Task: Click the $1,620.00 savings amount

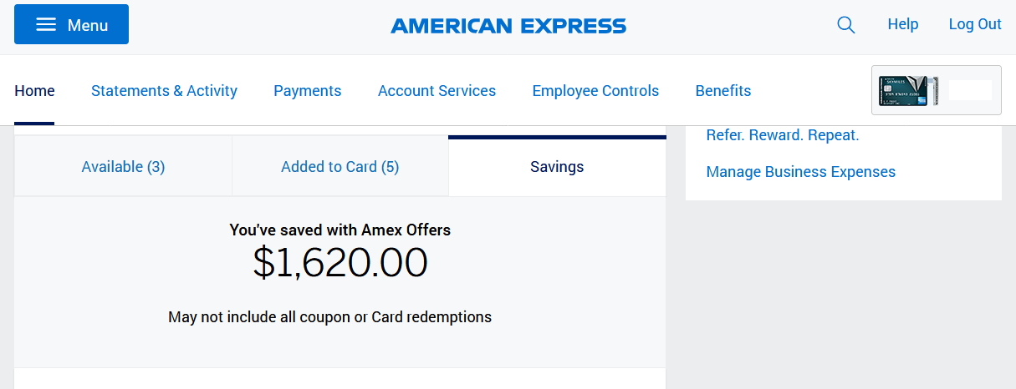Action: coord(340,263)
